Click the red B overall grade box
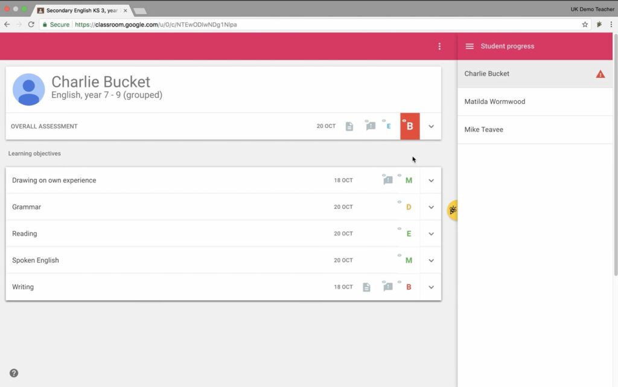The width and height of the screenshot is (618, 387). pyautogui.click(x=410, y=127)
